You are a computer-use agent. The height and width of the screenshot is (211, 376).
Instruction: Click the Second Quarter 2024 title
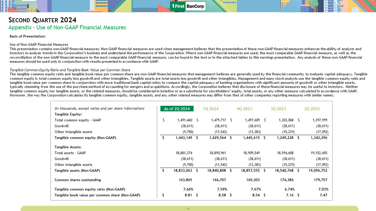43,20
